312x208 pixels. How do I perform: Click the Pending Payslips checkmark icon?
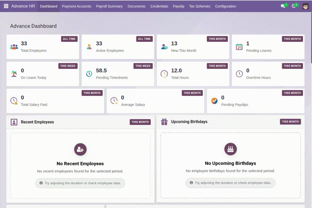214,101
